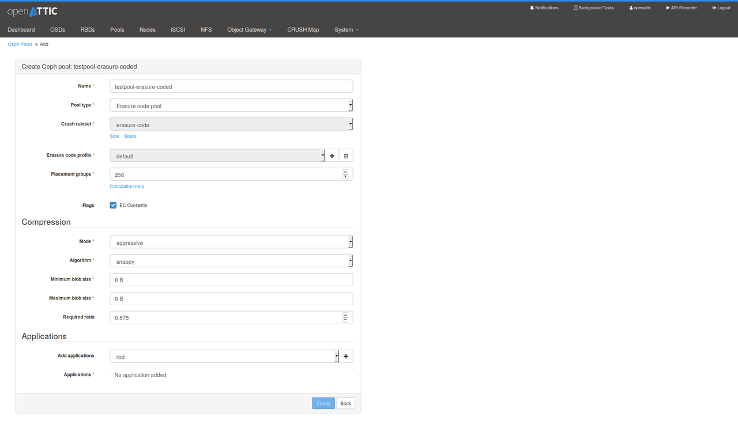Image resolution: width=738 pixels, height=421 pixels.
Task: Open the iSCSI page
Action: 178,29
